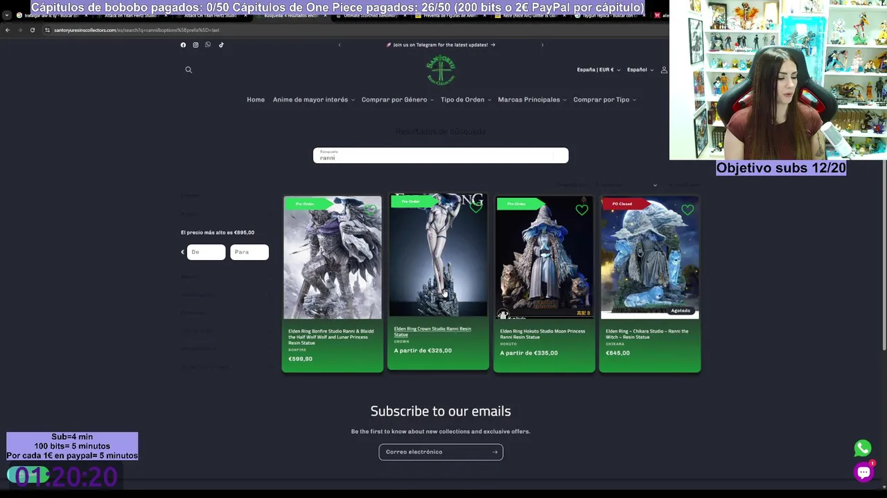Open the browser tab list dropdown
Viewport: 887px width, 498px height.
(x=7, y=15)
